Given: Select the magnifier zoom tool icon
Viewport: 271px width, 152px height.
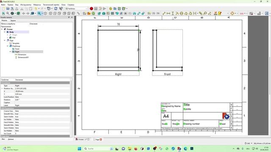Looking at the screenshot, I should (39, 13).
